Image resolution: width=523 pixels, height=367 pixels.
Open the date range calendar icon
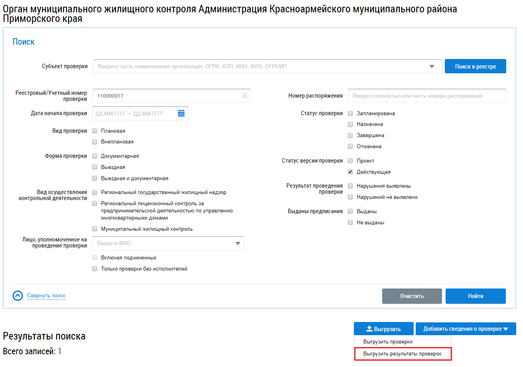(x=181, y=114)
